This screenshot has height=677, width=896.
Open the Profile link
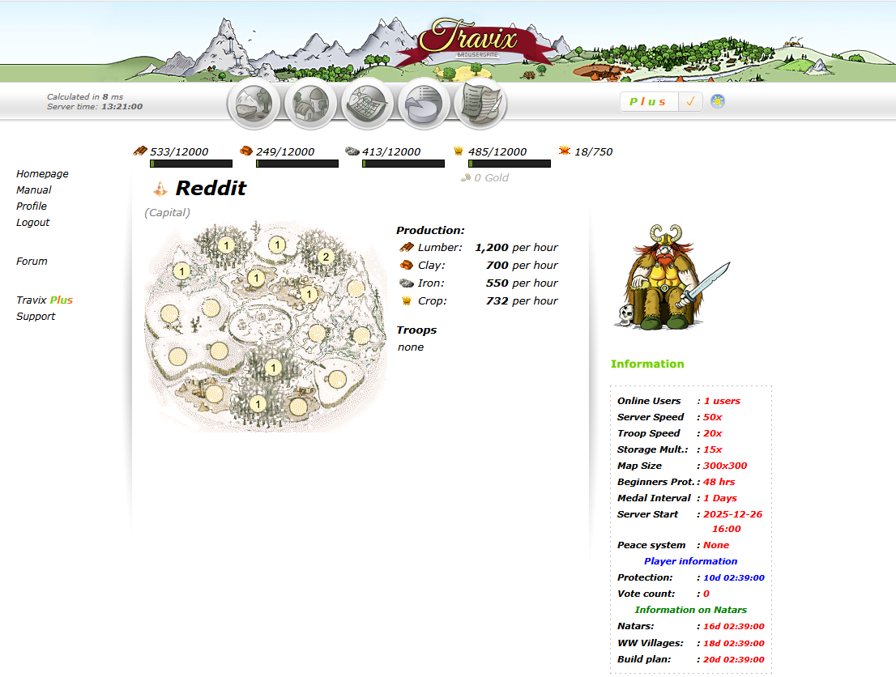pyautogui.click(x=32, y=207)
